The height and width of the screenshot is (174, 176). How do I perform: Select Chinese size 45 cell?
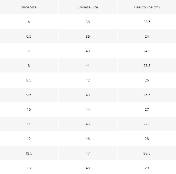point(88,124)
